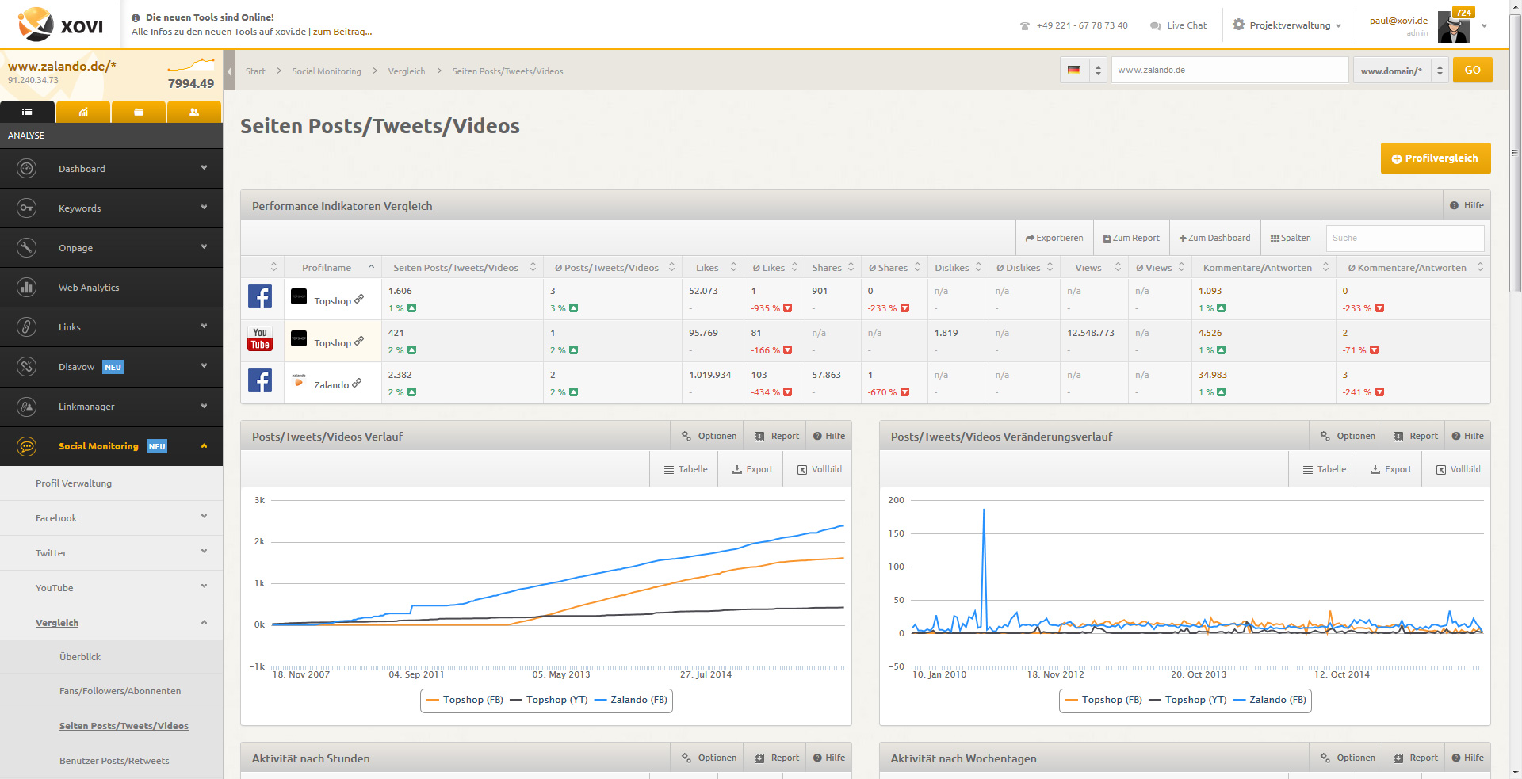Open the list view sidebar tab
1522x779 pixels.
pyautogui.click(x=27, y=112)
